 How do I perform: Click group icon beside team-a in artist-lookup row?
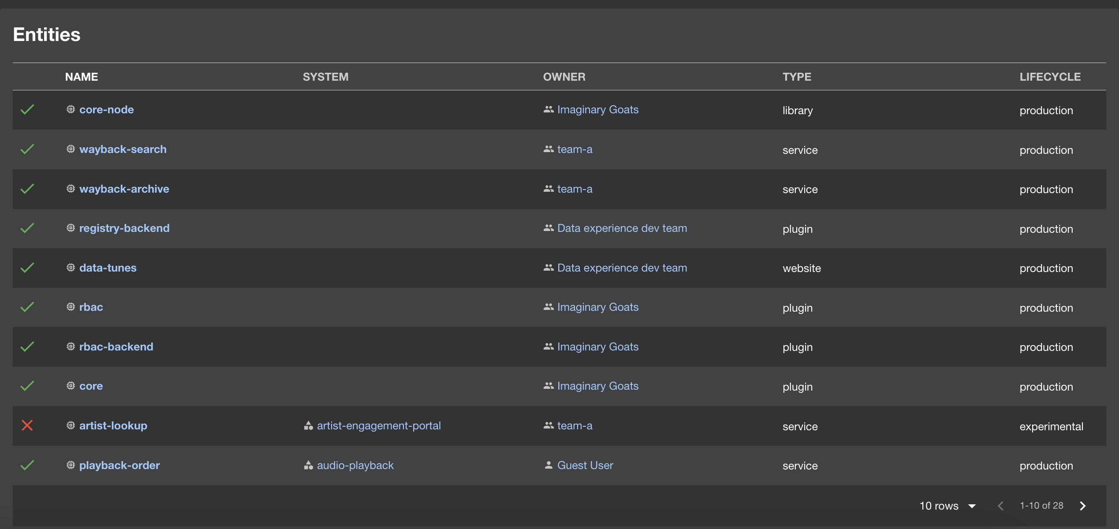(x=548, y=425)
